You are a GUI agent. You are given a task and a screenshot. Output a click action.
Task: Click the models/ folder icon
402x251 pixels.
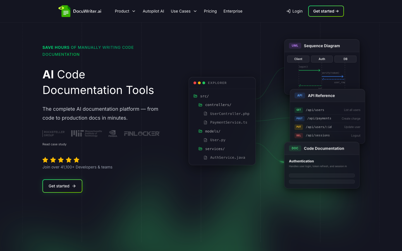200,131
